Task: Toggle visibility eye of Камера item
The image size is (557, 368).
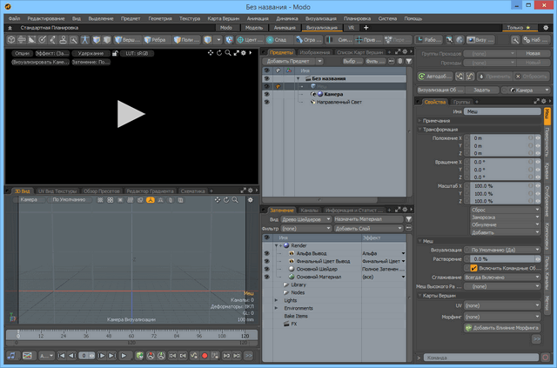Action: (x=267, y=94)
